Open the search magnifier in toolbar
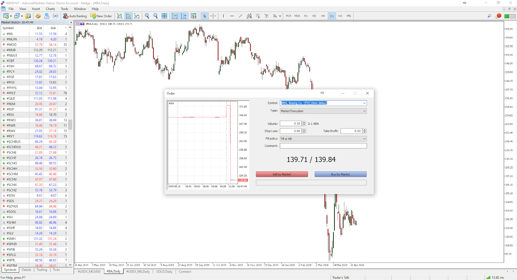This screenshot has height=280, width=517. 489,16
